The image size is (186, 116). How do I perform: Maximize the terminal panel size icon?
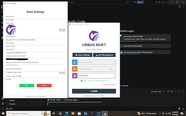[x=179, y=91]
